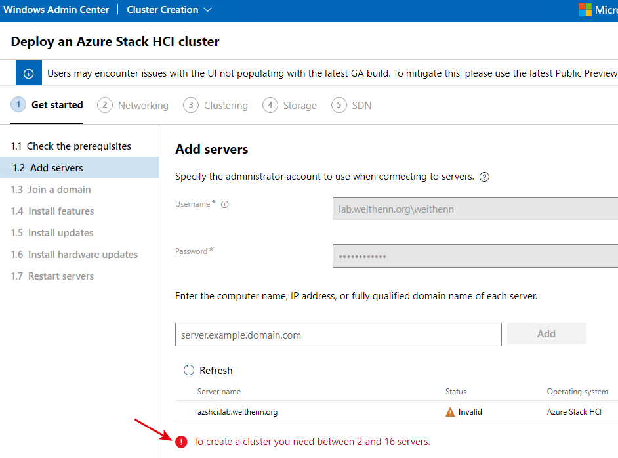Click the 2 and 16 servers error message
Image resolution: width=618 pixels, height=458 pixels.
tap(312, 442)
